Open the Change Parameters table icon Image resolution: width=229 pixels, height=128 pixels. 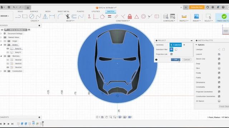tap(172, 16)
